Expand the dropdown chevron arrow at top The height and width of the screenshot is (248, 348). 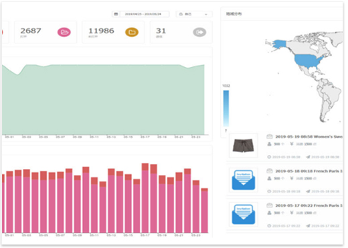click(x=206, y=14)
